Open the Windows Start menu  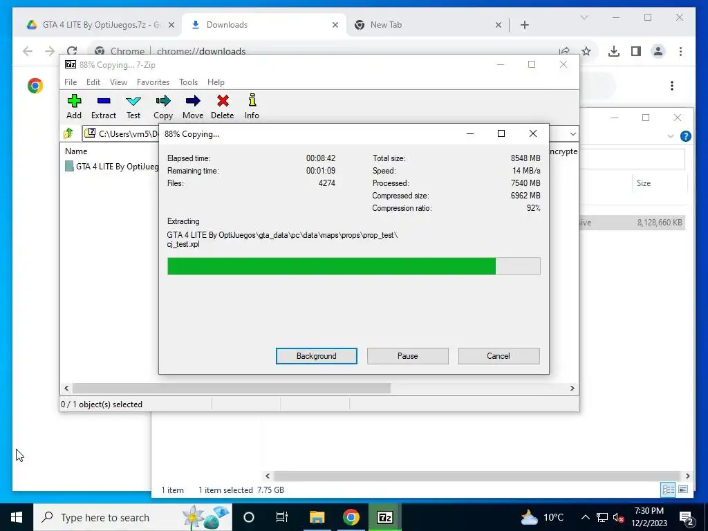17,517
